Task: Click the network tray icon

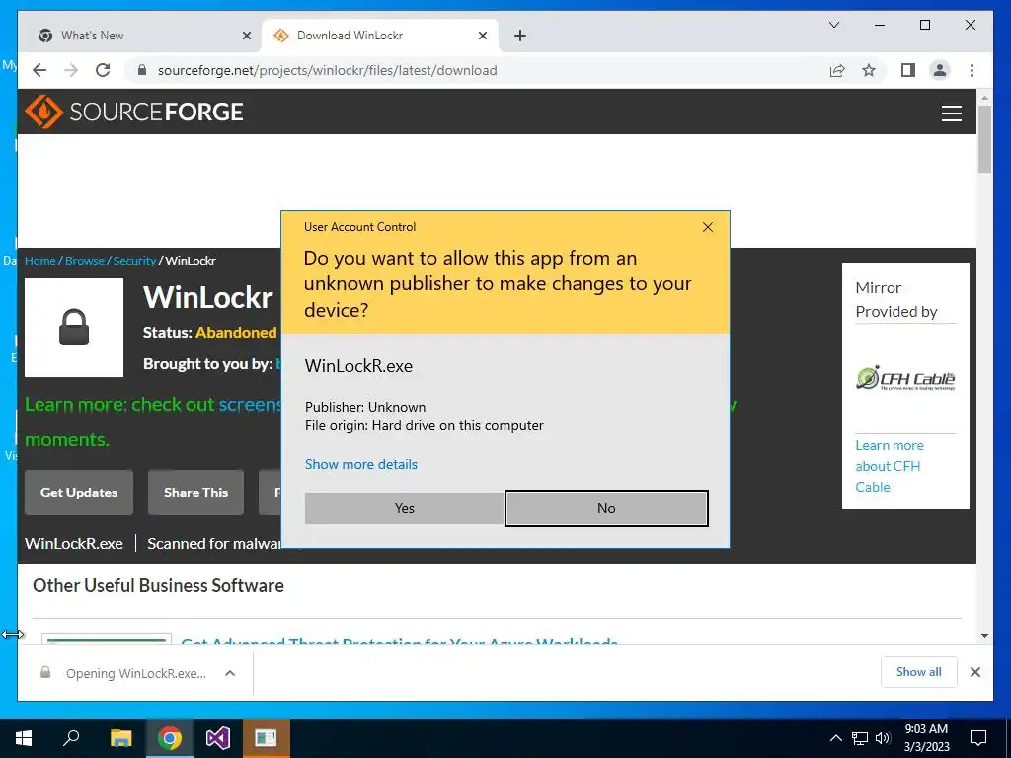Action: tap(860, 738)
